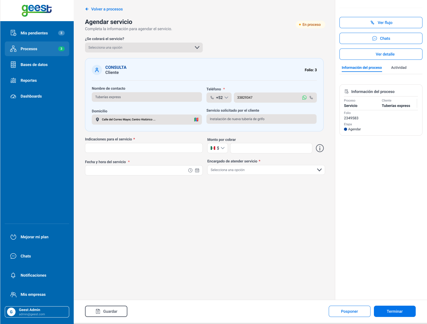Open Reportes from the sidebar
The width and height of the screenshot is (427, 324).
tap(37, 80)
